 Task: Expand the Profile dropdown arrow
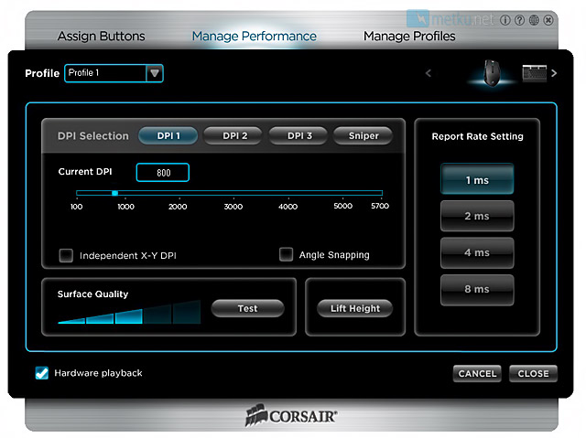tap(155, 73)
